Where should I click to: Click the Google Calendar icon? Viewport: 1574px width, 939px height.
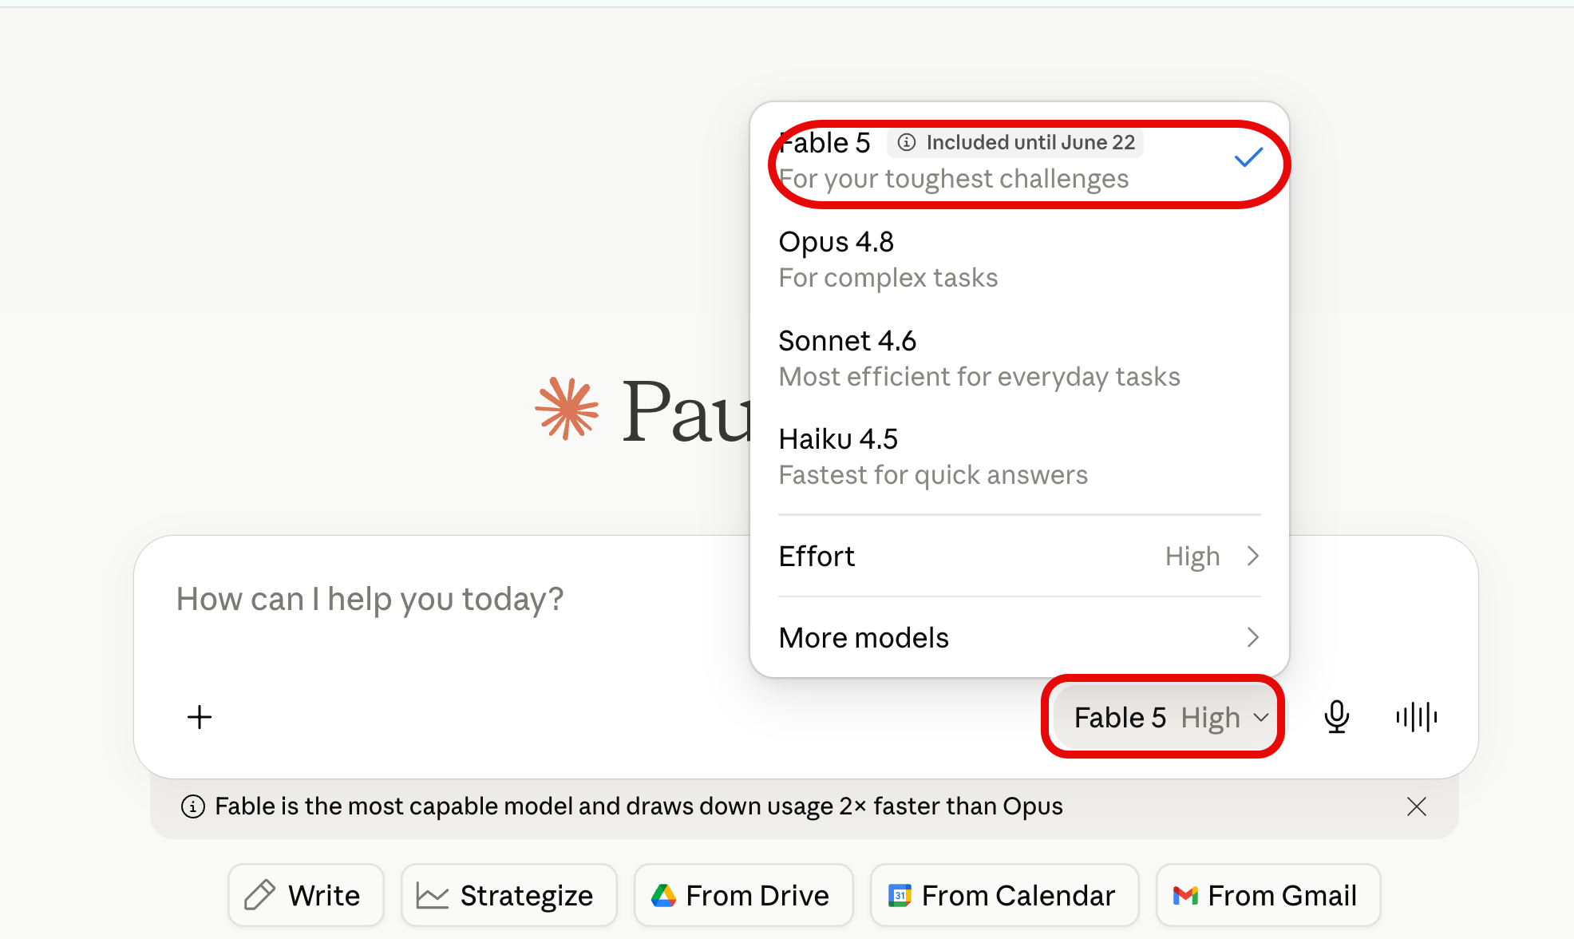click(900, 896)
